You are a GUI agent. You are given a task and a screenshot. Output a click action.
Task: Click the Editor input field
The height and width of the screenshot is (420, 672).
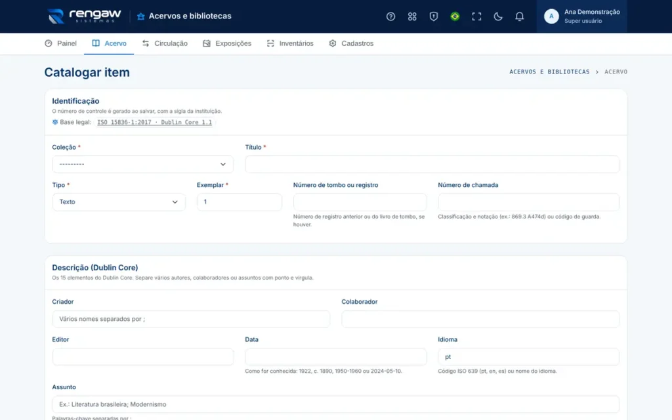pos(142,356)
